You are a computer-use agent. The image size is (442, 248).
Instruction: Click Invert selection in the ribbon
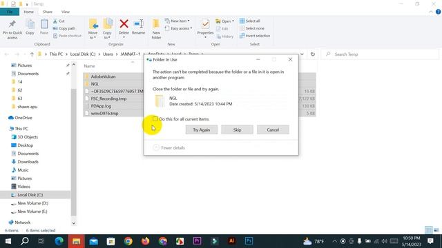click(x=255, y=36)
